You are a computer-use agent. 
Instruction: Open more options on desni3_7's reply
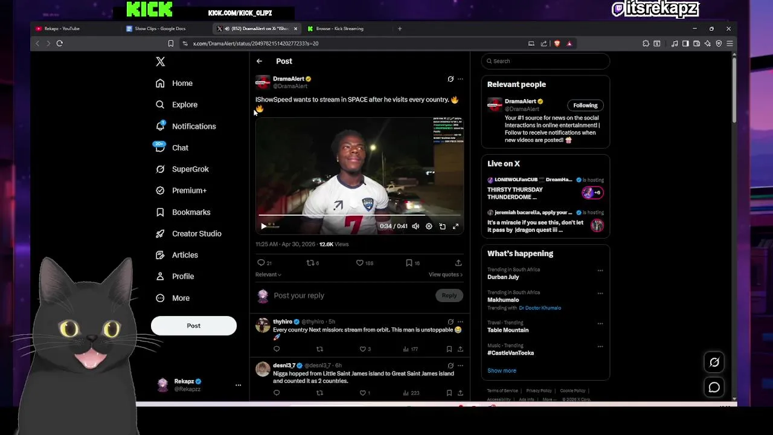(460, 366)
